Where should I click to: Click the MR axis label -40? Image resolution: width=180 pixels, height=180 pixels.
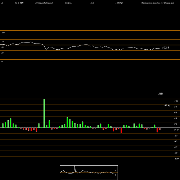point(176,141)
